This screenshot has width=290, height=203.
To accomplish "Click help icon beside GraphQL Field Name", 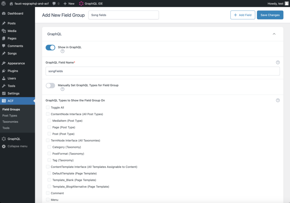I will pyautogui.click(x=278, y=62).
